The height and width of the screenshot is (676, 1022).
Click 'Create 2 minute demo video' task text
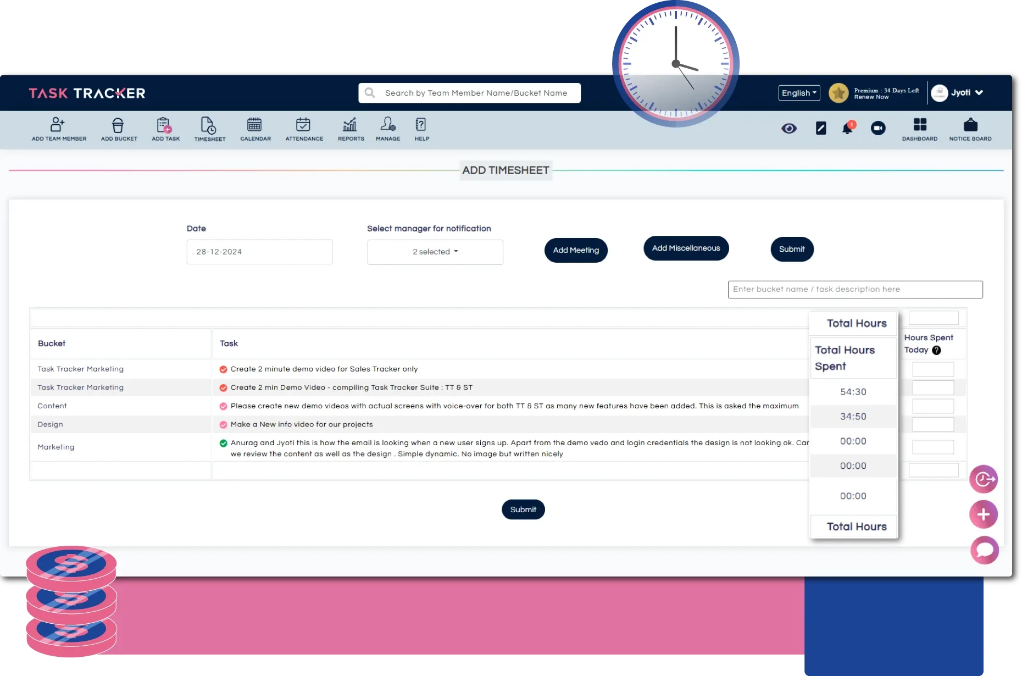click(x=324, y=369)
